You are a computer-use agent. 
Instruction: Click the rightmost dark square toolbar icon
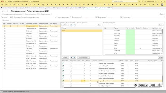pyautogui.click(x=162, y=5)
